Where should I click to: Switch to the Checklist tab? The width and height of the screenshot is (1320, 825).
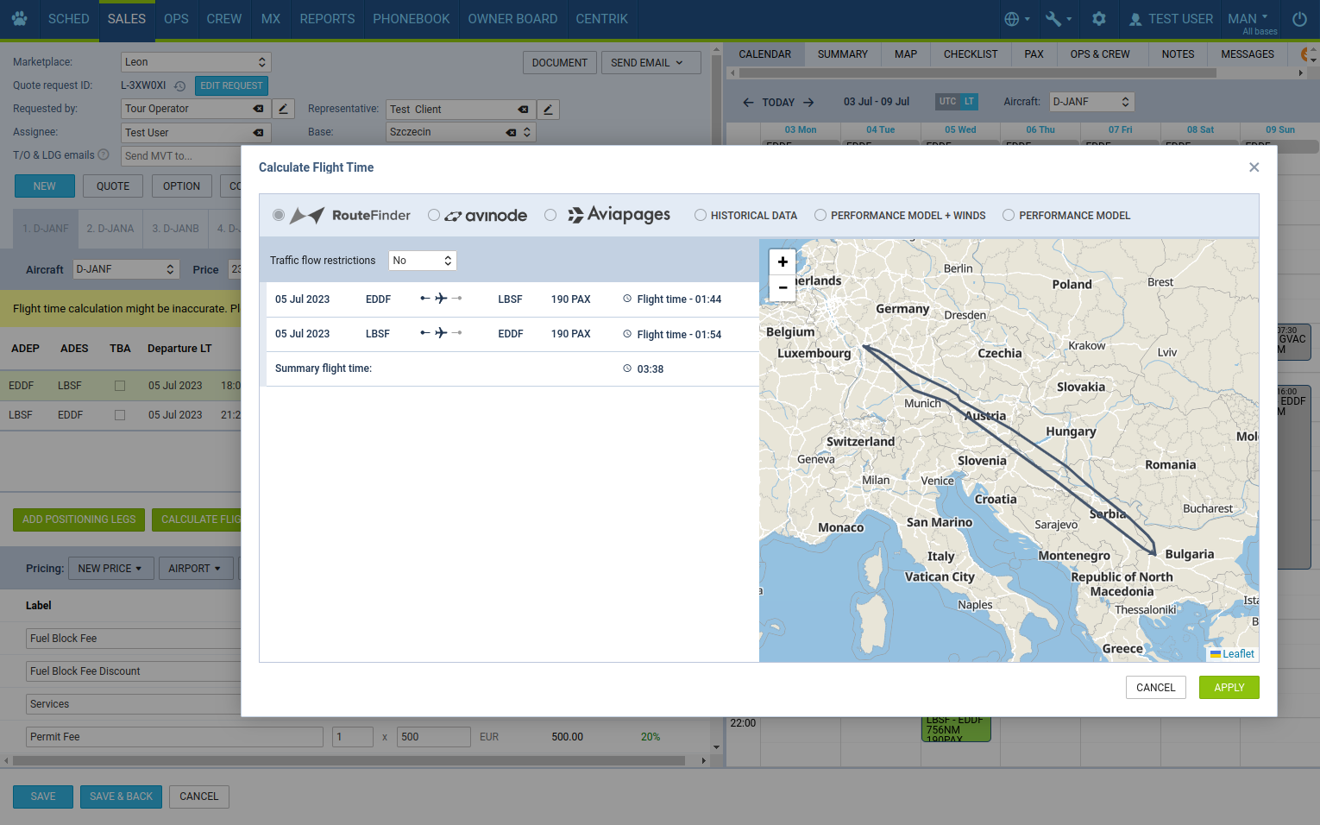(x=971, y=54)
